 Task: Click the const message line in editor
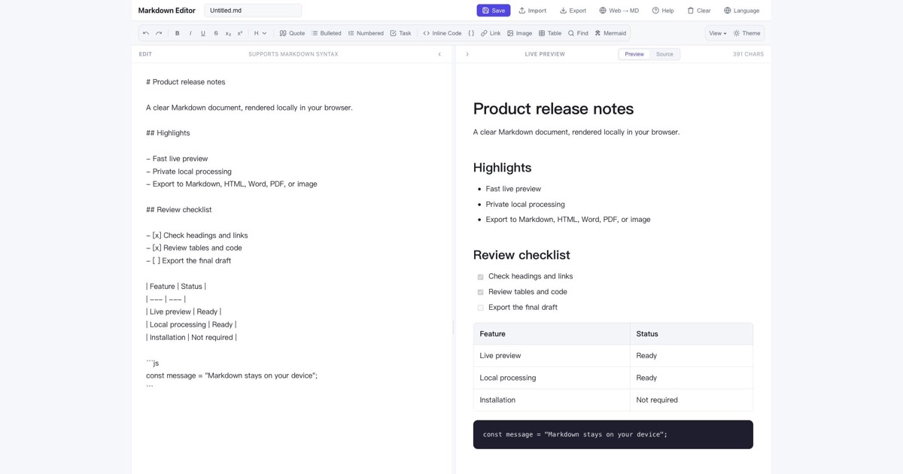pyautogui.click(x=232, y=375)
